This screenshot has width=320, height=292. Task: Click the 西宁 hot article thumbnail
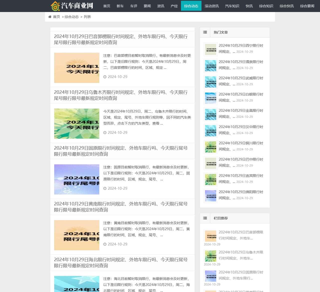tap(210, 49)
